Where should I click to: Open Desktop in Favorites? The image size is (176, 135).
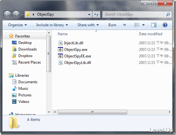tap(25, 43)
